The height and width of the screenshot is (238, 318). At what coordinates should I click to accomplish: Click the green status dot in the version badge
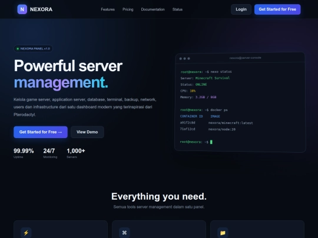pyautogui.click(x=18, y=49)
